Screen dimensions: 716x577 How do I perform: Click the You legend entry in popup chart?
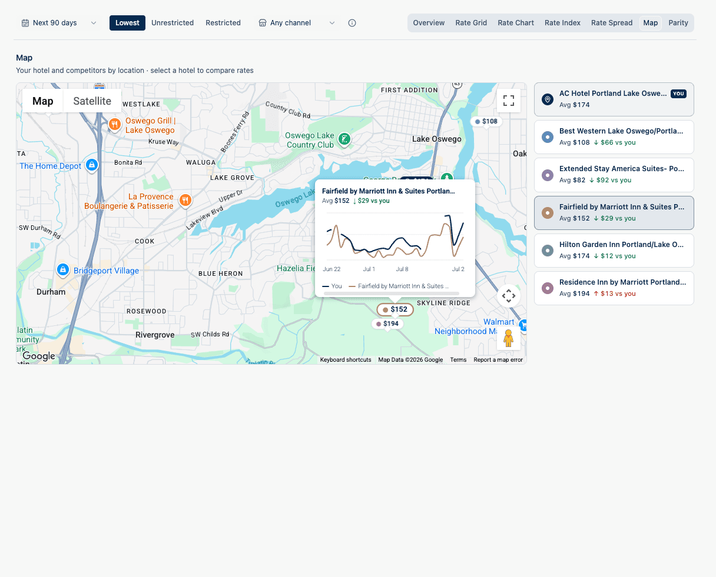332,286
